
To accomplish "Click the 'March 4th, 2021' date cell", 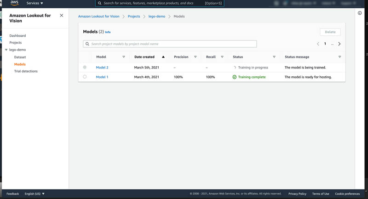I will [x=146, y=77].
